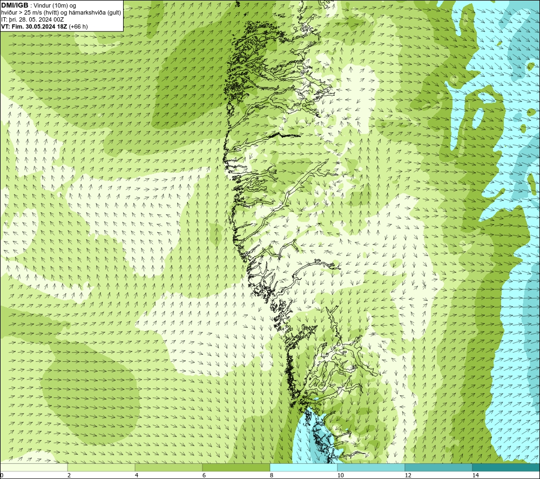The height and width of the screenshot is (479, 540).
Task: Click the '(+66 h)' forecast offset text
Action: coord(78,26)
